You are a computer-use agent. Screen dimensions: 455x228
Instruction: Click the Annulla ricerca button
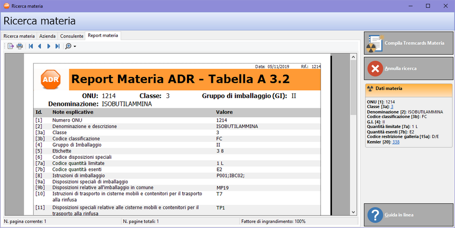point(409,68)
